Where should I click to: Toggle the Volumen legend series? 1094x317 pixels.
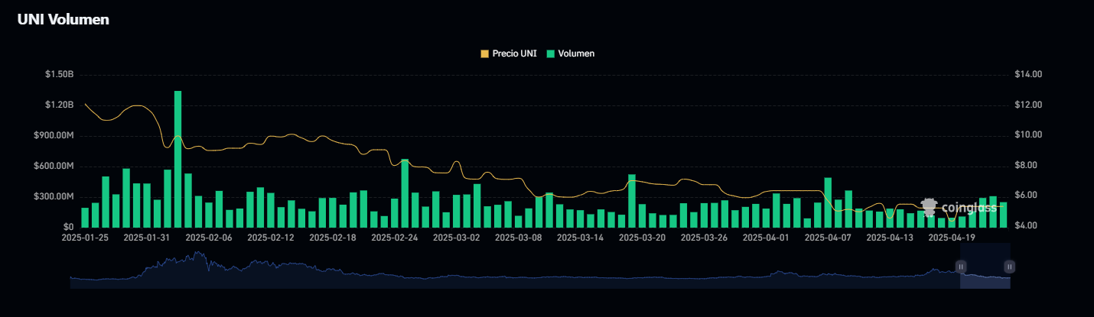(x=571, y=53)
